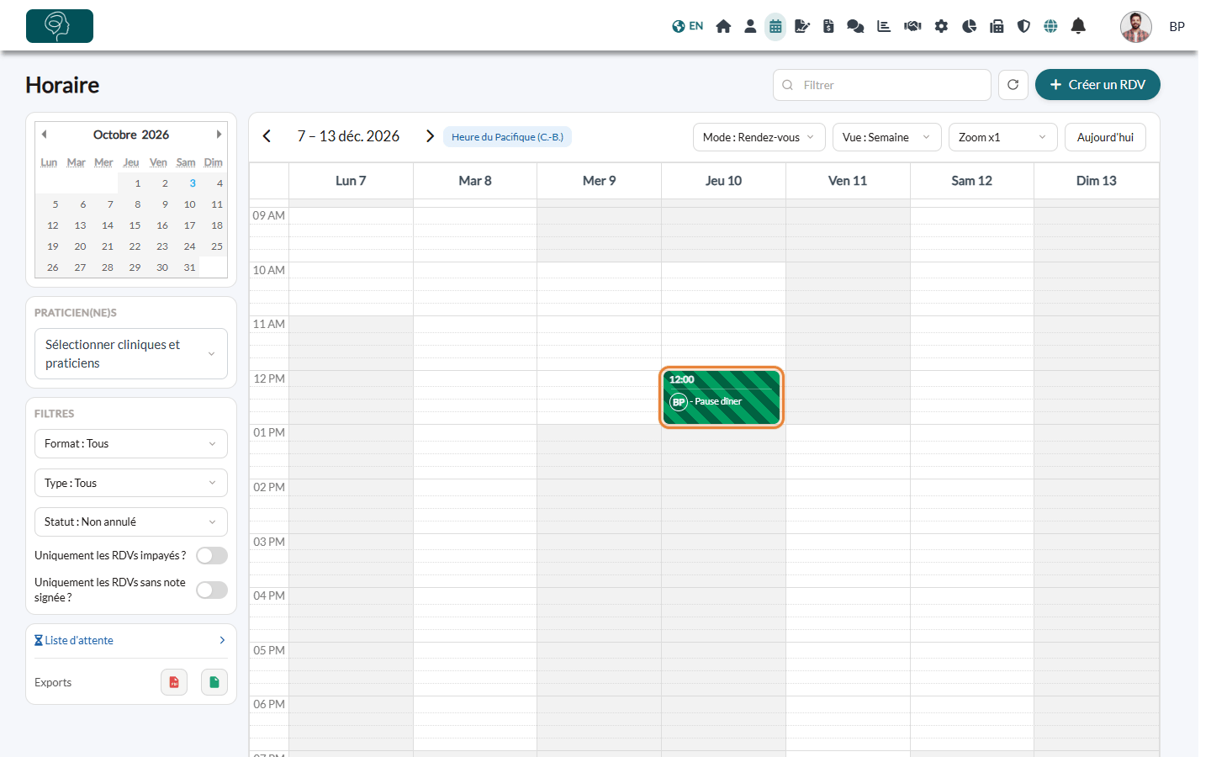Click the Filtrer search field
This screenshot has height=757, width=1211.
pos(882,85)
